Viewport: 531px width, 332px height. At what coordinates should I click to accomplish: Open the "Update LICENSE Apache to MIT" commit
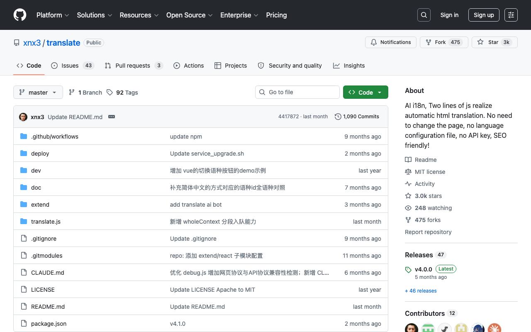click(x=212, y=290)
